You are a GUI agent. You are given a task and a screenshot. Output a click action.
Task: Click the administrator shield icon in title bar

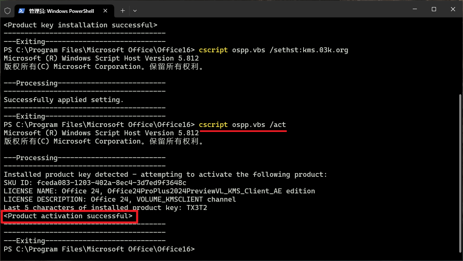pyautogui.click(x=7, y=10)
